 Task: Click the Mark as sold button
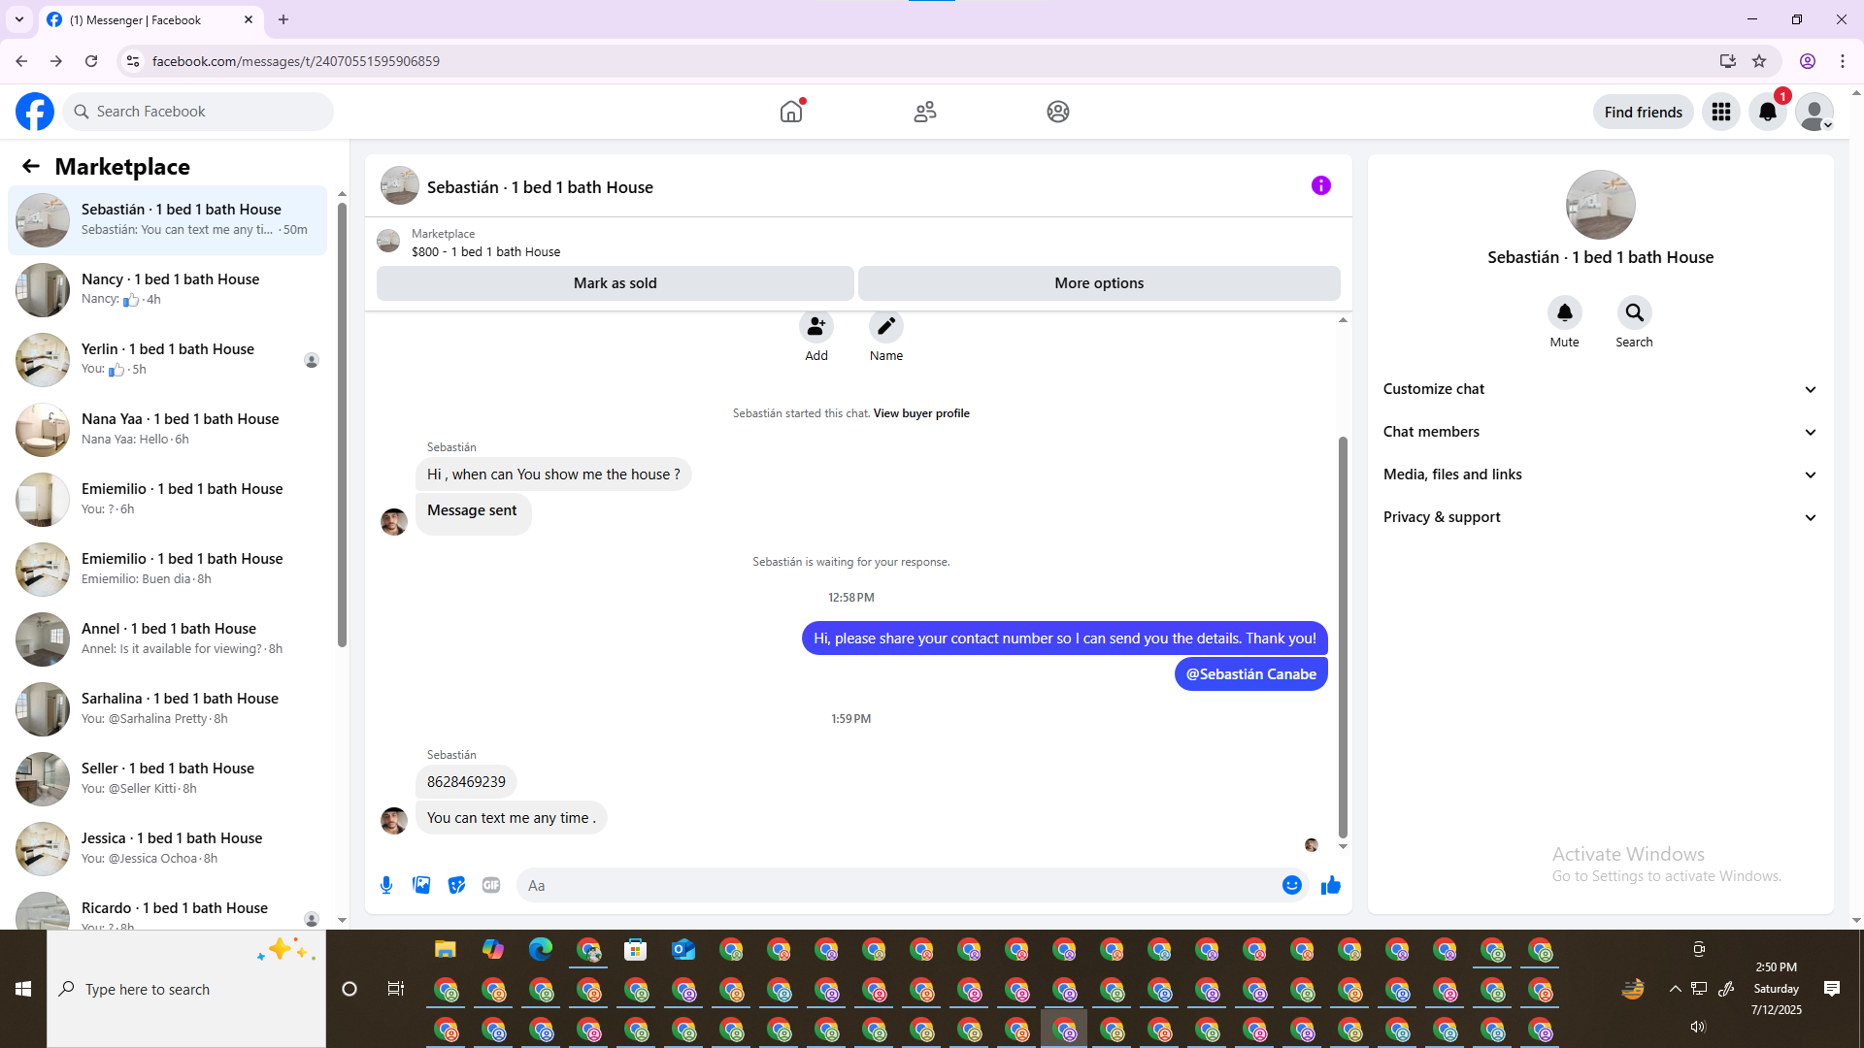(x=615, y=283)
